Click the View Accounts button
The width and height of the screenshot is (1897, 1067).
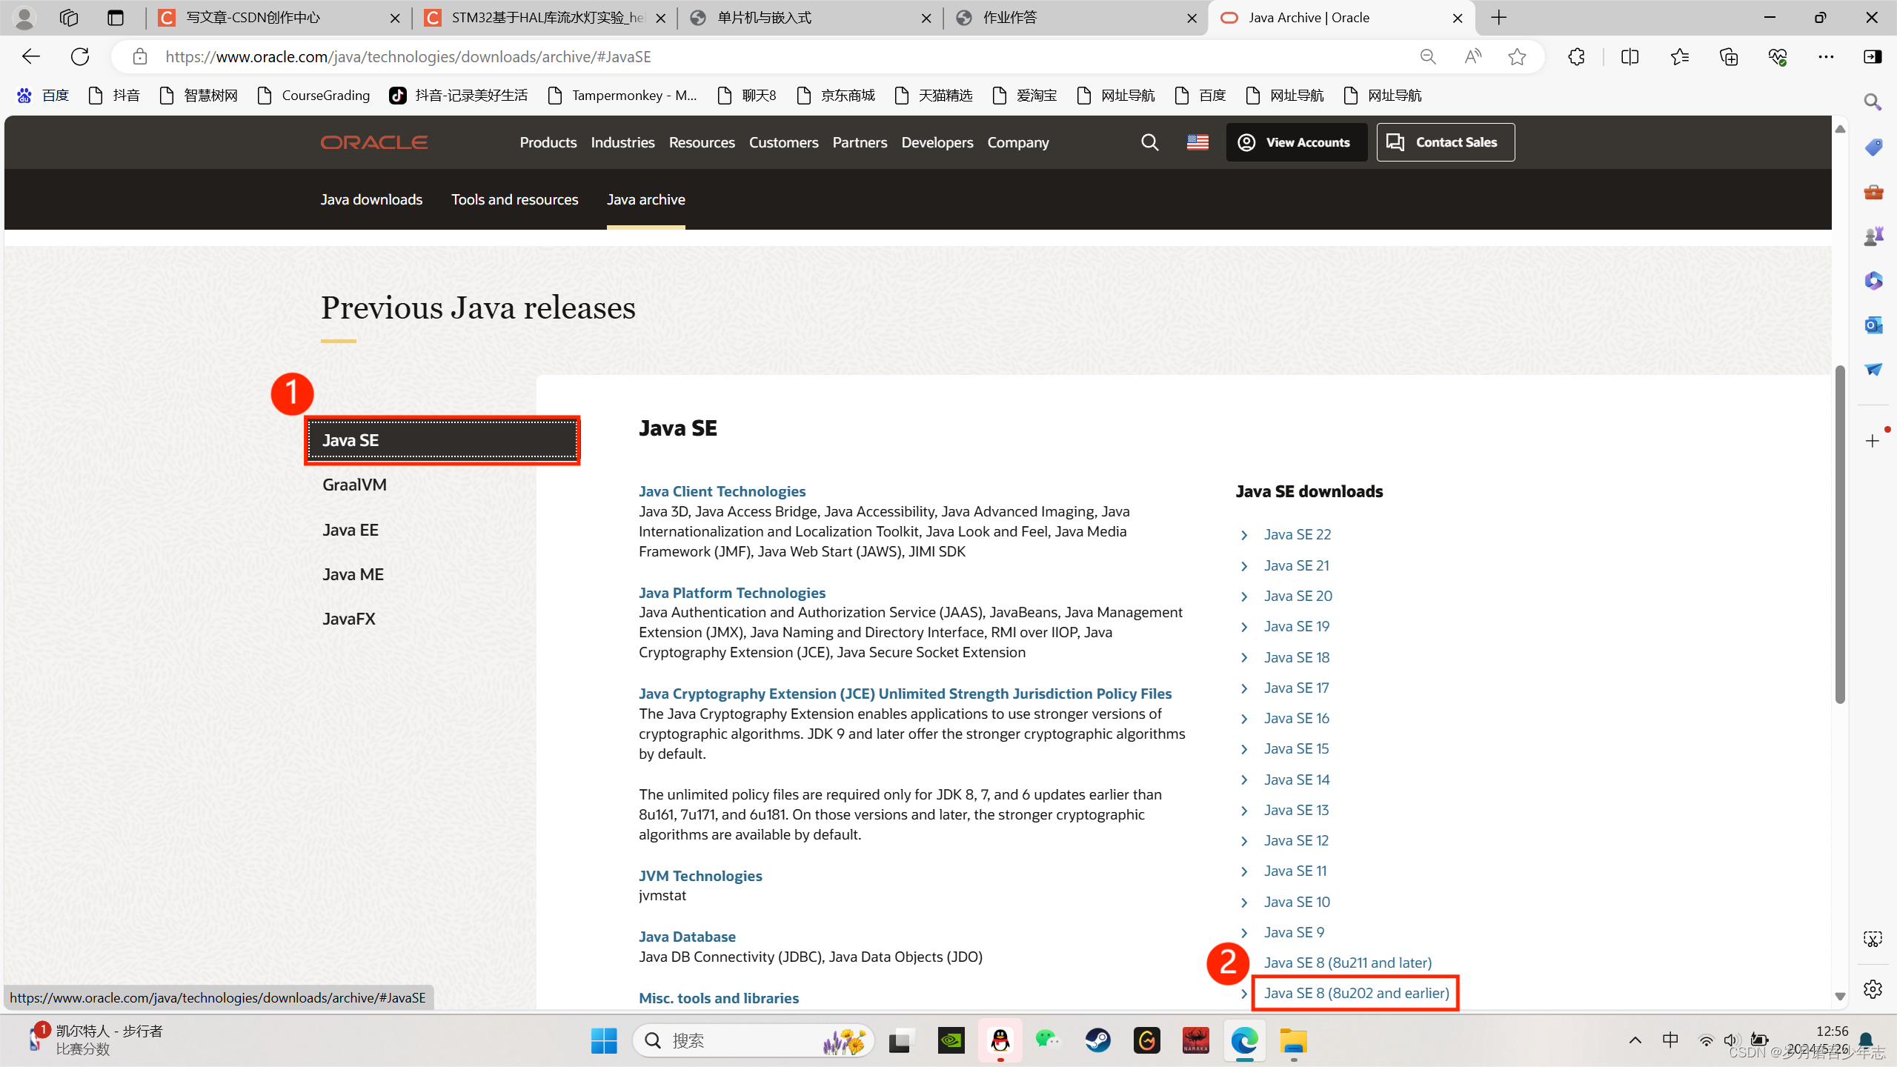[1296, 142]
